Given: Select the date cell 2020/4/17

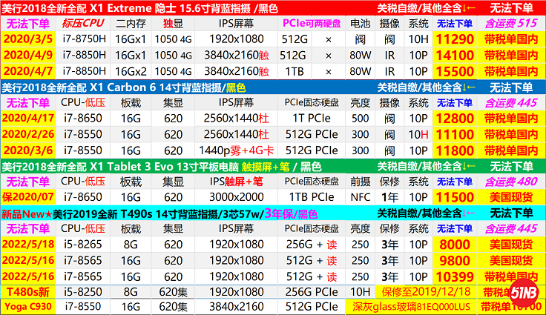Looking at the screenshot, I should [28, 118].
